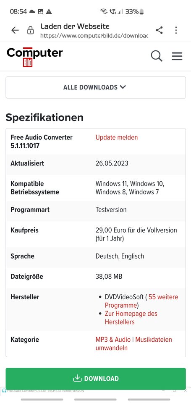The width and height of the screenshot is (191, 403).
Task: Open site security padlock info
Action: coord(30,30)
